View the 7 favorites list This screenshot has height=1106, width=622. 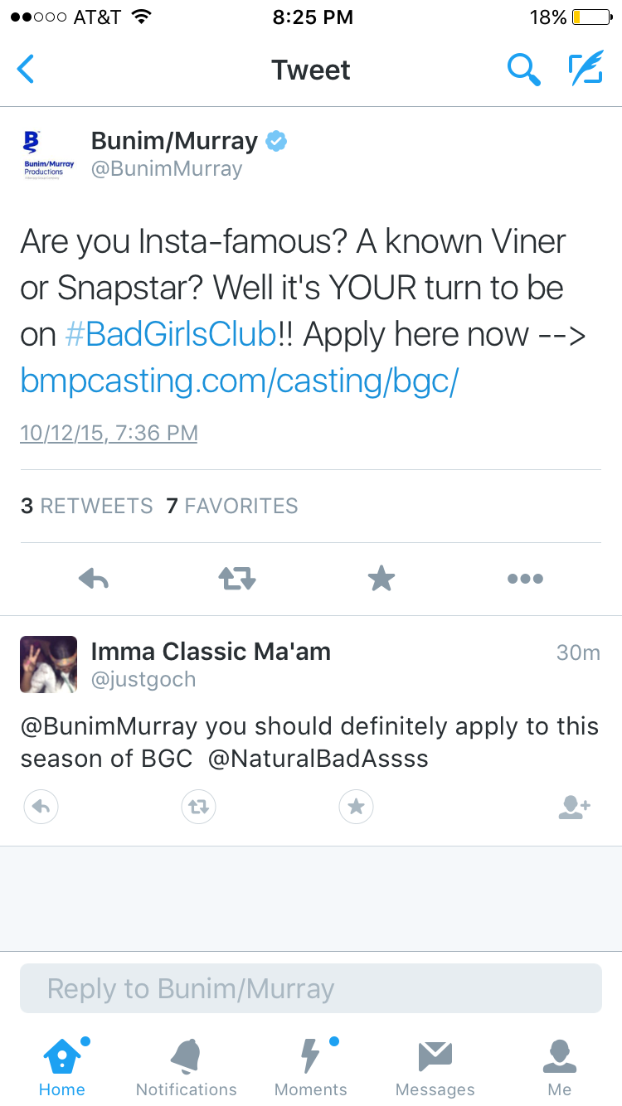(232, 506)
